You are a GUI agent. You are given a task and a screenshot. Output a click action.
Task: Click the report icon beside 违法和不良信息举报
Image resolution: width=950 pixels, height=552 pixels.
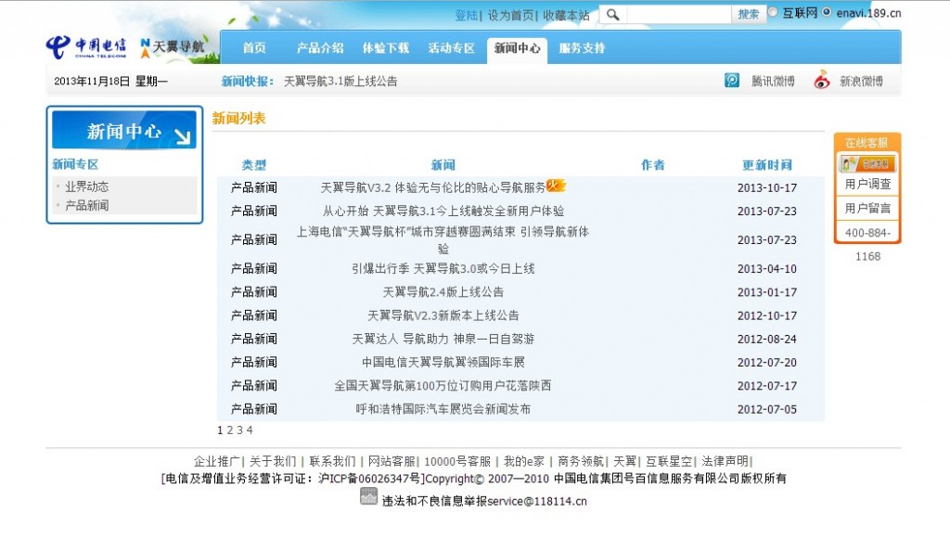coord(368,496)
